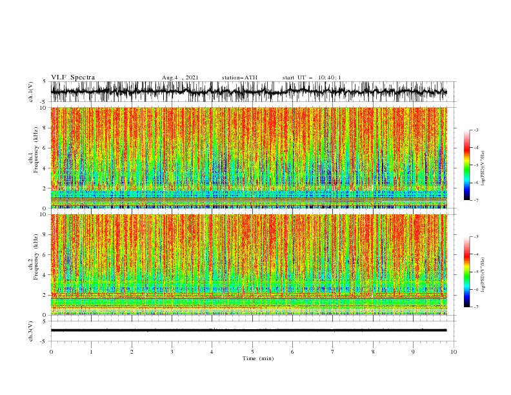The width and height of the screenshot is (511, 395).
Task: Click the ch.1 color bar "-3" tick label
Action: (x=476, y=130)
